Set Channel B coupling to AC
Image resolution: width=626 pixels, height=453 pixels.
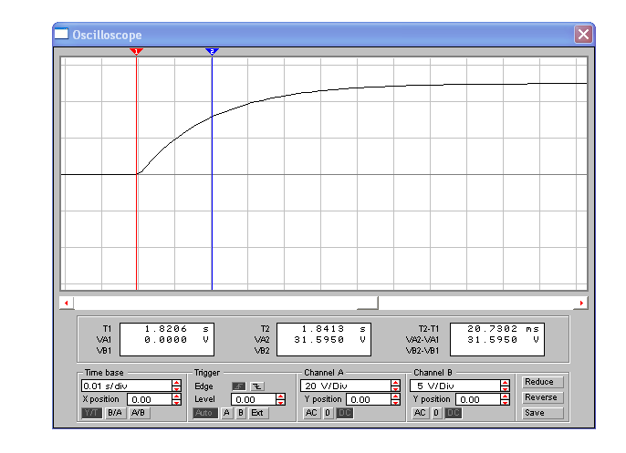[420, 413]
